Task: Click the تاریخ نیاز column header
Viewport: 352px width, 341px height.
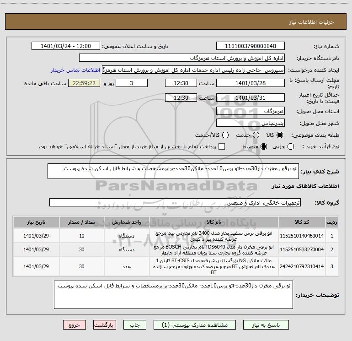Action: point(36,222)
